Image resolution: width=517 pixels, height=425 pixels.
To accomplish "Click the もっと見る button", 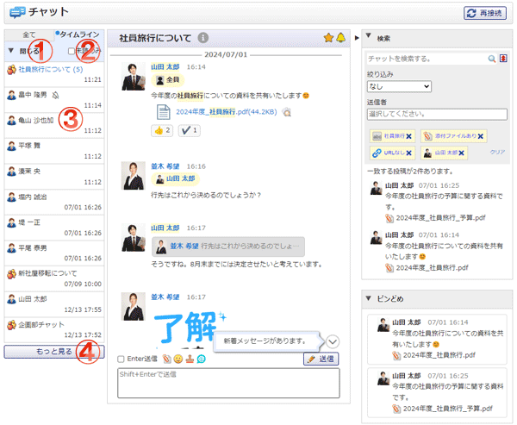I will tap(54, 352).
